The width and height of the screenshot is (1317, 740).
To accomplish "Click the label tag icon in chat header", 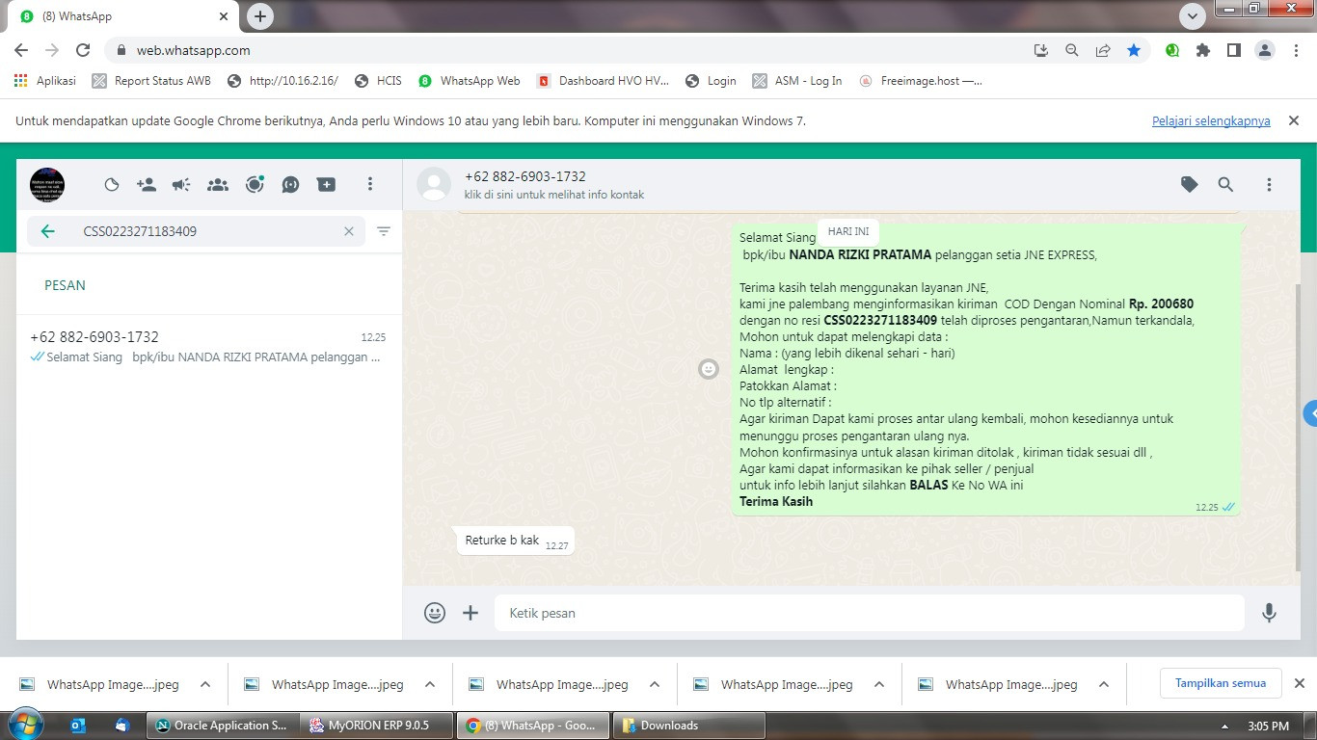I will pos(1190,184).
